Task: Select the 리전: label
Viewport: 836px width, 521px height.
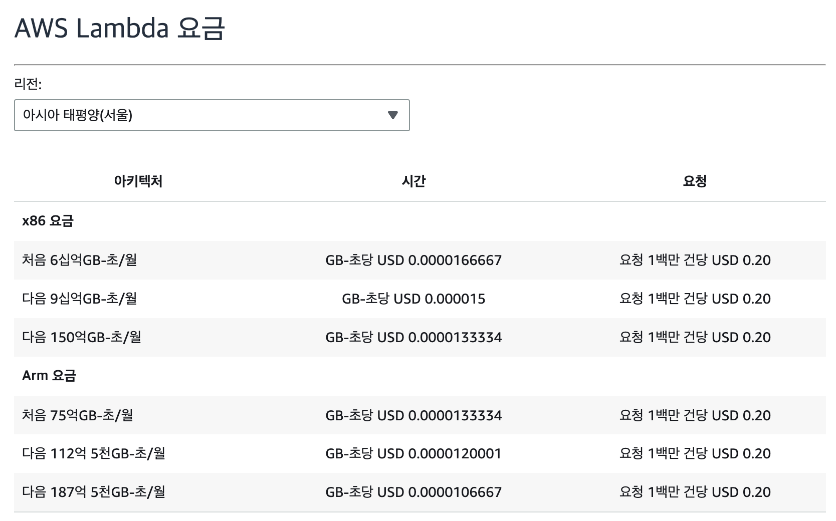Action: click(28, 84)
